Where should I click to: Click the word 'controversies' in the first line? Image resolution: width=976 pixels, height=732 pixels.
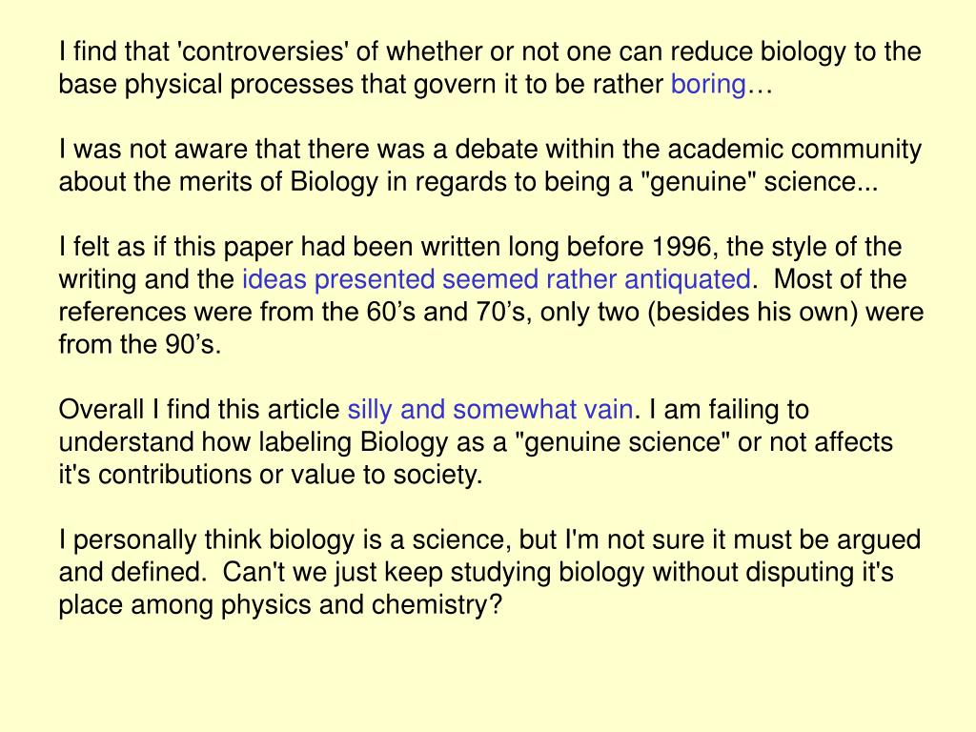pyautogui.click(x=261, y=51)
